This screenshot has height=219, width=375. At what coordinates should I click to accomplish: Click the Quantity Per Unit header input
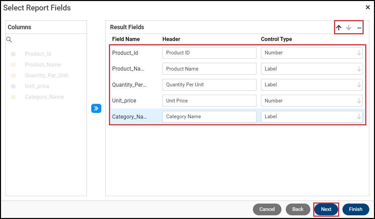(x=209, y=85)
